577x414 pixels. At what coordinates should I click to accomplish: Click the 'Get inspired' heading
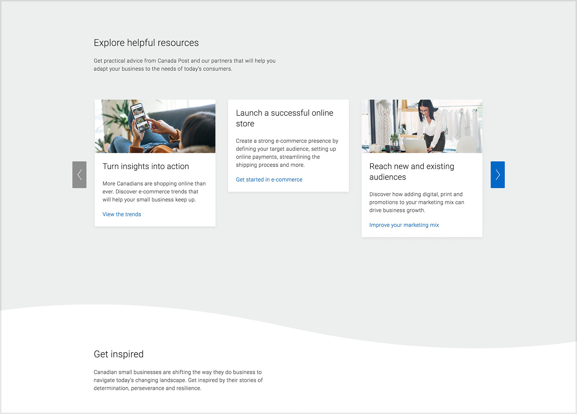click(119, 354)
